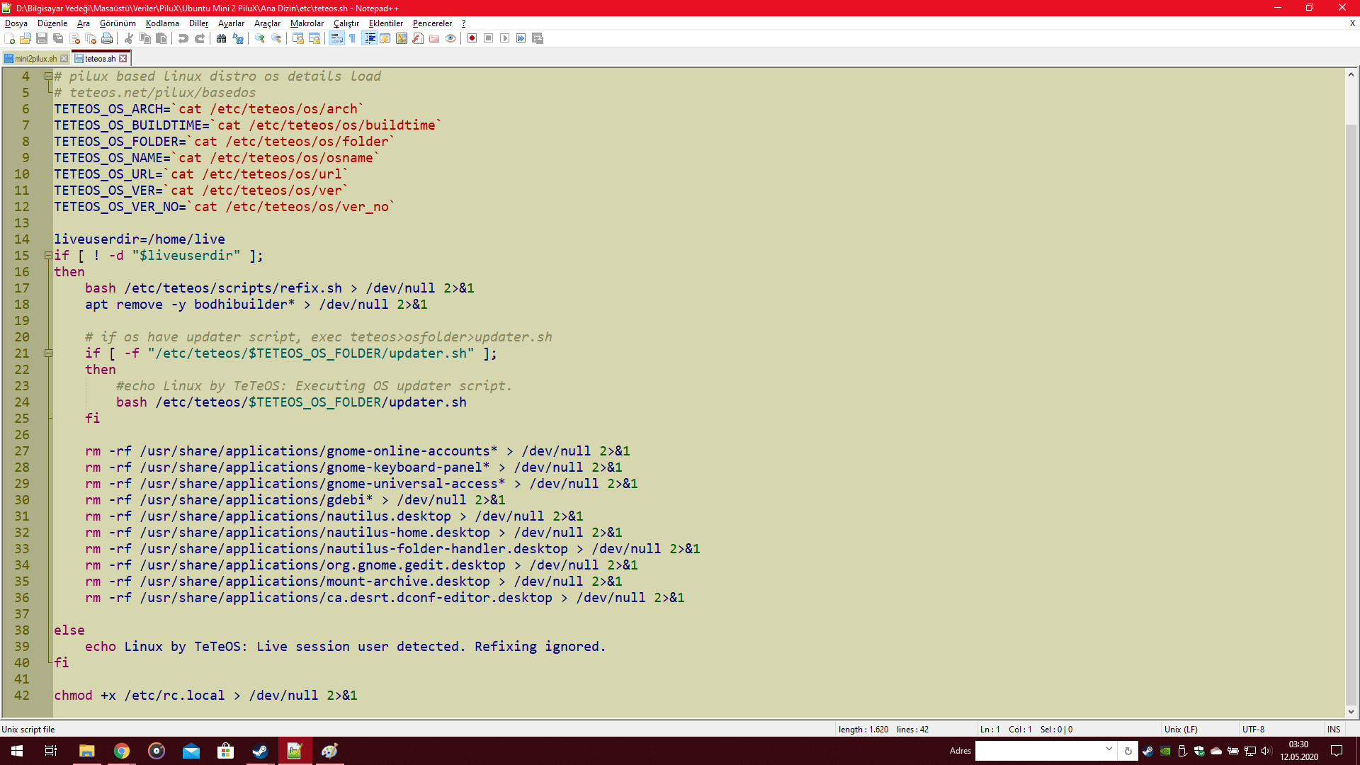Click the Cut (scissors) toolbar icon
Image resolution: width=1360 pixels, height=765 pixels.
tap(129, 38)
